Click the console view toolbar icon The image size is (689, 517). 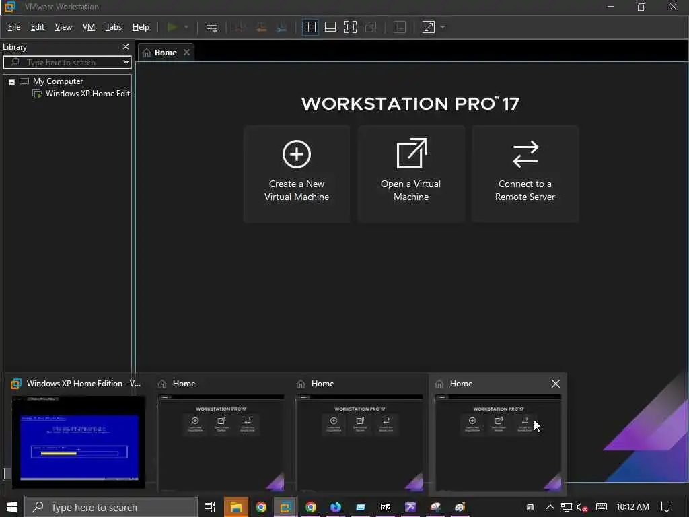(399, 27)
